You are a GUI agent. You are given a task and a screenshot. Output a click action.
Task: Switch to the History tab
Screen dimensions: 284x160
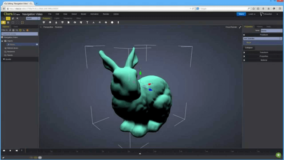point(260,27)
